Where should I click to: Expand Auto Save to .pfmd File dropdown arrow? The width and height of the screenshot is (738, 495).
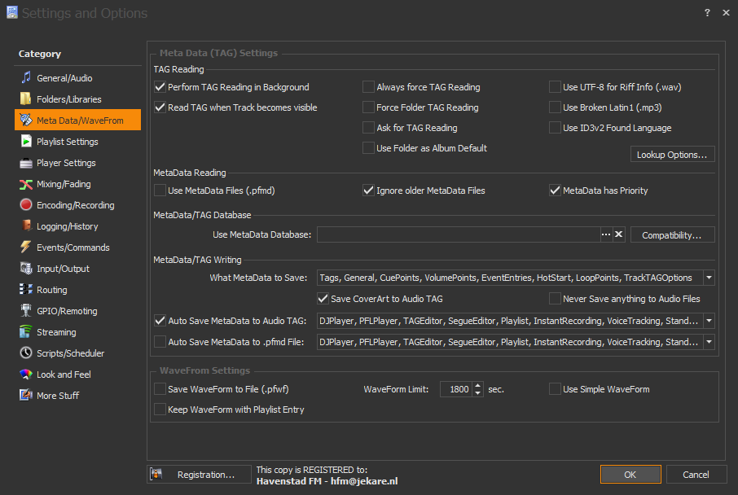[709, 342]
